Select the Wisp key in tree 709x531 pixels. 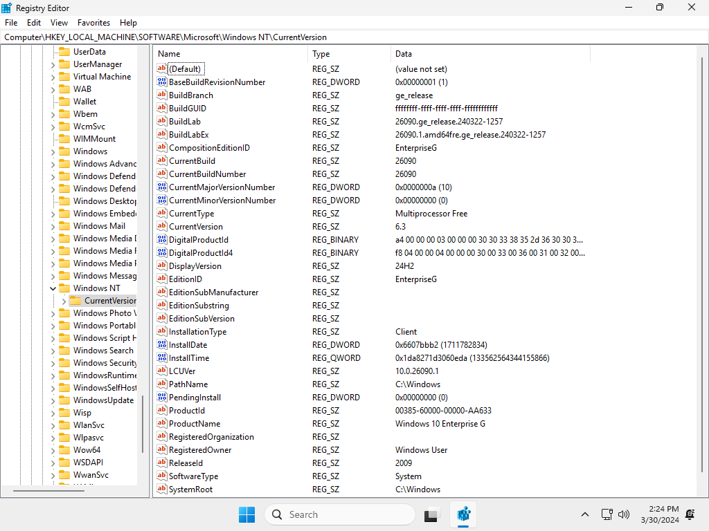tap(82, 412)
